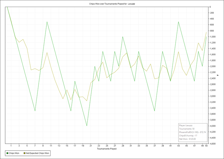The height and width of the screenshot is (159, 224).
Task: Click x-axis tick label 21
Action: (91, 146)
